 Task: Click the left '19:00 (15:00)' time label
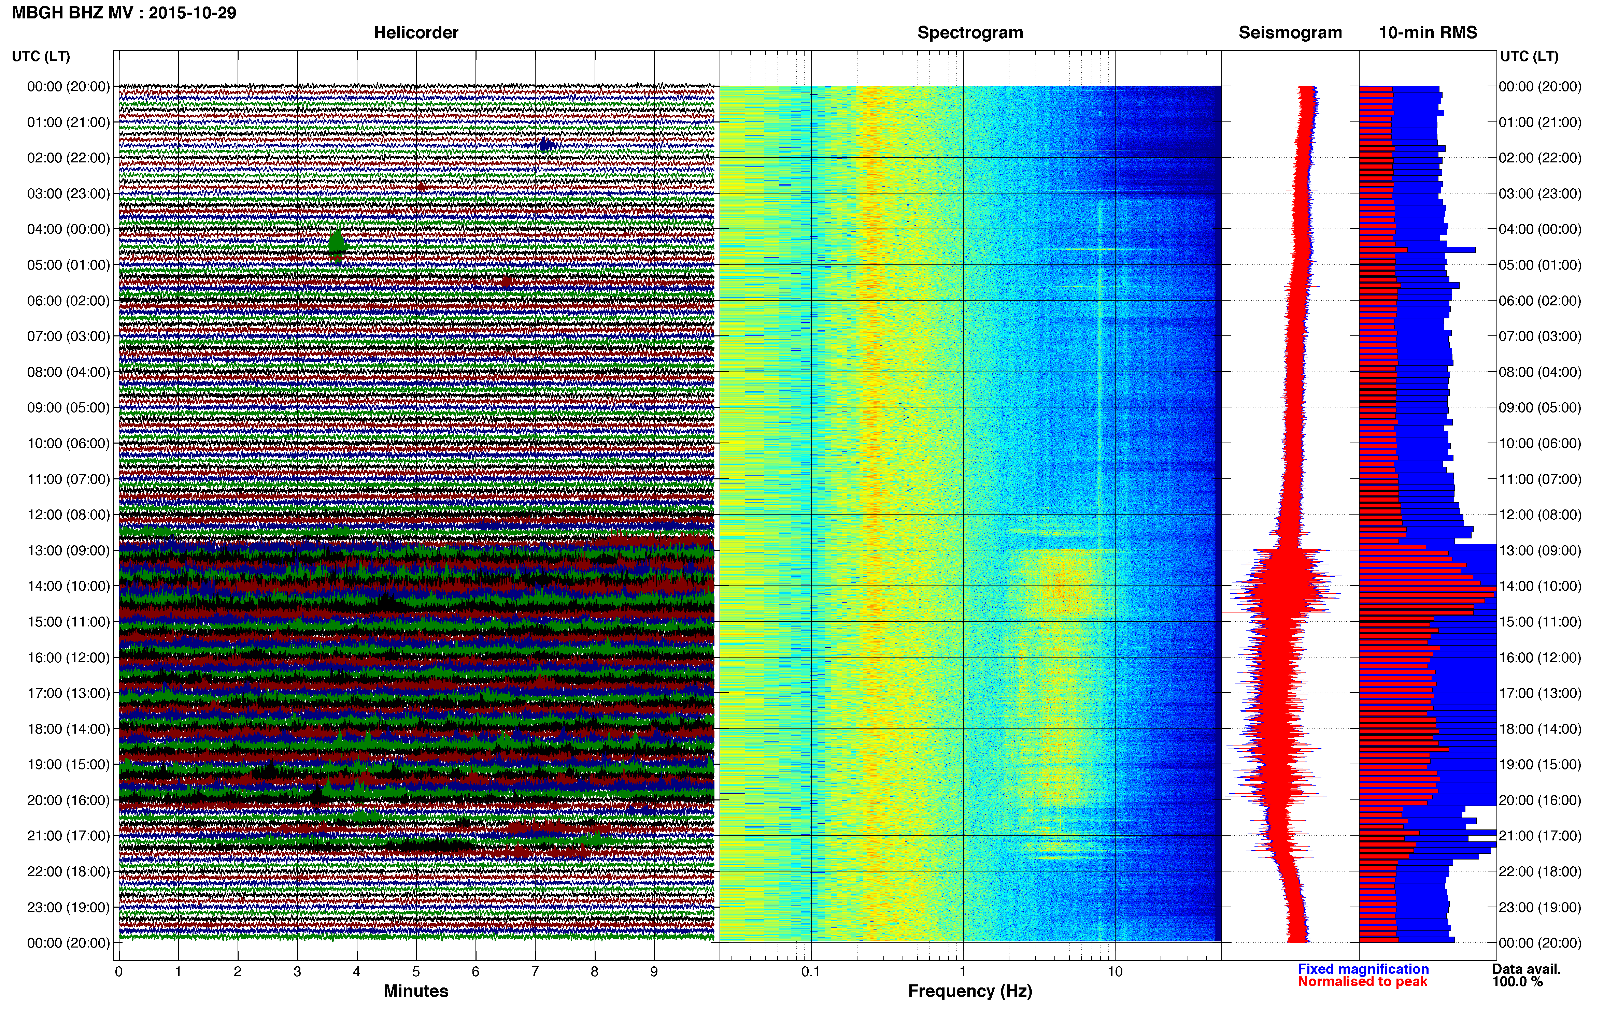68,765
